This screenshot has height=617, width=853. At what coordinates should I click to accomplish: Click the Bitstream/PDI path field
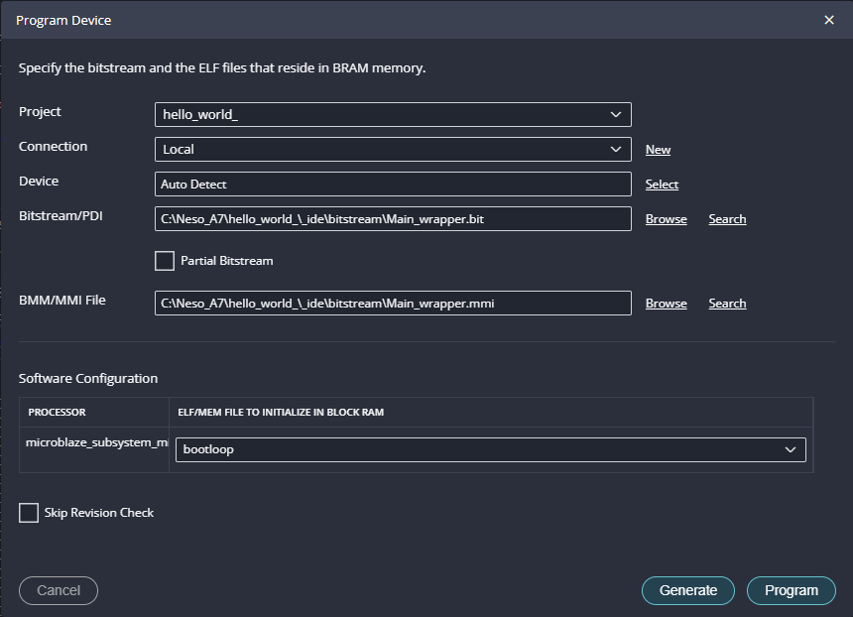[x=393, y=218]
